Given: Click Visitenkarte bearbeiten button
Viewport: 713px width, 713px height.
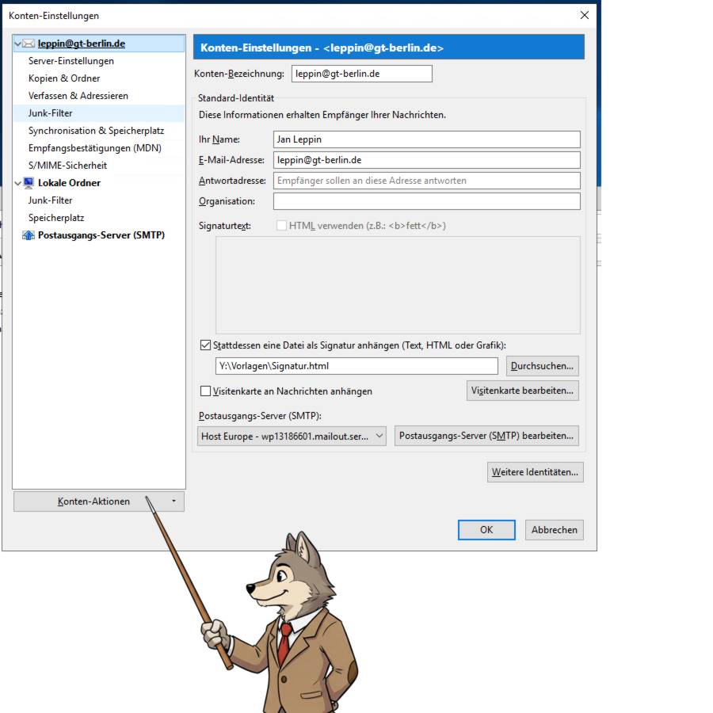Looking at the screenshot, I should pos(522,391).
